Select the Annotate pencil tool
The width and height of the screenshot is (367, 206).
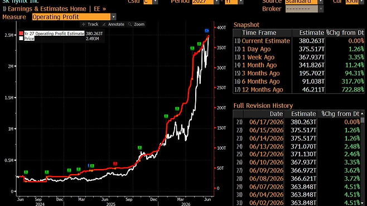113,25
